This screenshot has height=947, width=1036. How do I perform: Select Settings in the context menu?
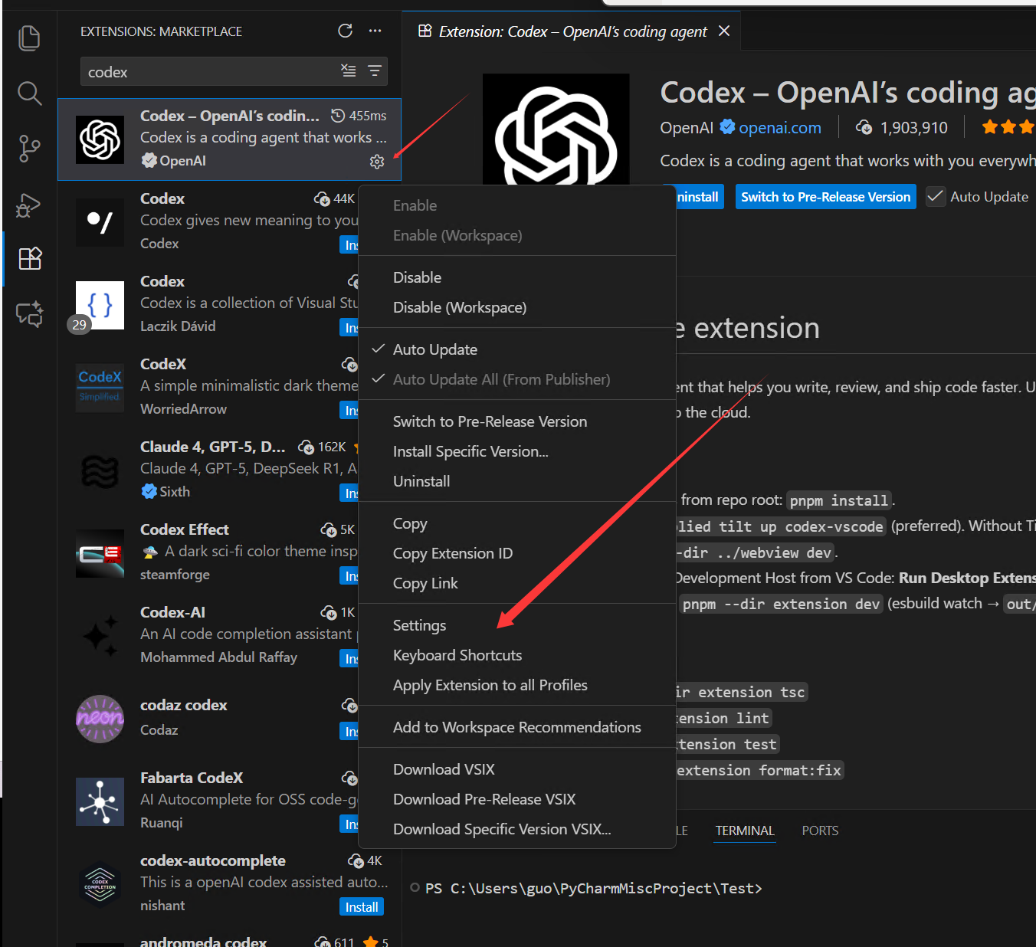coord(419,625)
